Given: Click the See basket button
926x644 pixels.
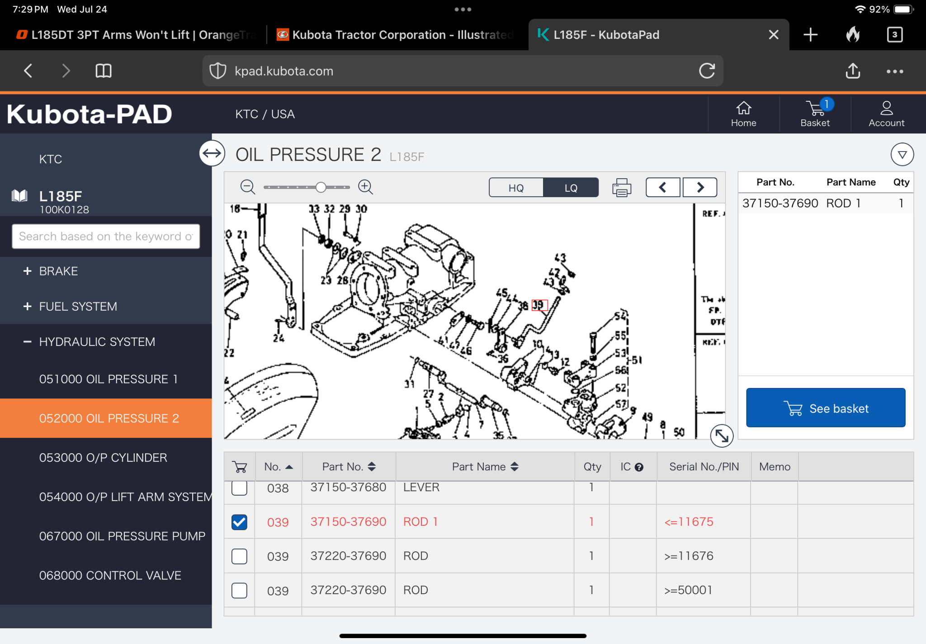Looking at the screenshot, I should click(826, 408).
